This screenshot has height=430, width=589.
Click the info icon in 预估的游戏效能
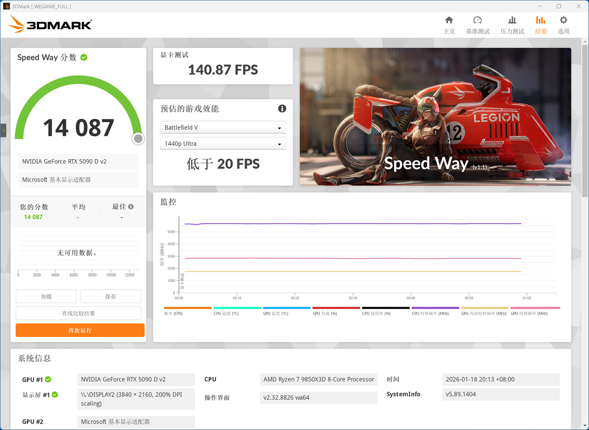[x=282, y=109]
